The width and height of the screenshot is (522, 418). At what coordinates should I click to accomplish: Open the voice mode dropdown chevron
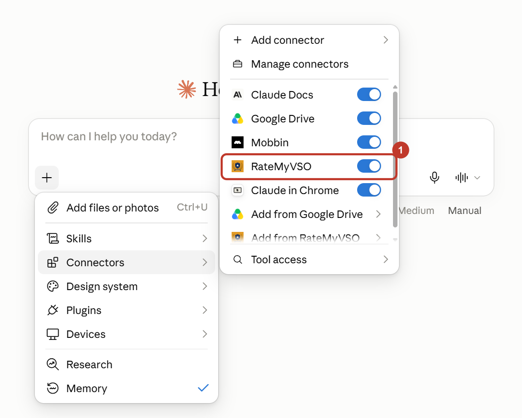click(477, 178)
